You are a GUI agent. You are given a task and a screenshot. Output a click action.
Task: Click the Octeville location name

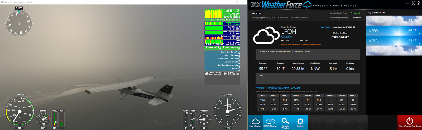click(286, 37)
